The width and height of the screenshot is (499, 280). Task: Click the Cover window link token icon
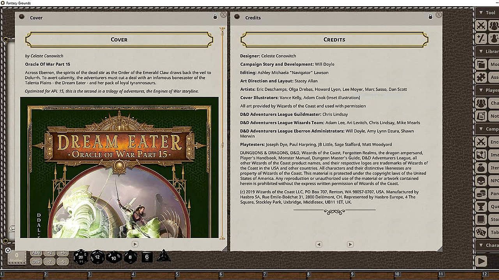22,17
